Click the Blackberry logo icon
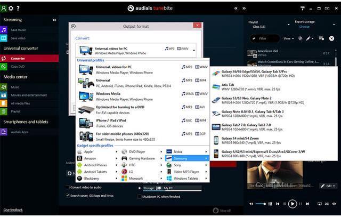Image resolution: width=341 pixels, height=217 pixels. (x=79, y=179)
